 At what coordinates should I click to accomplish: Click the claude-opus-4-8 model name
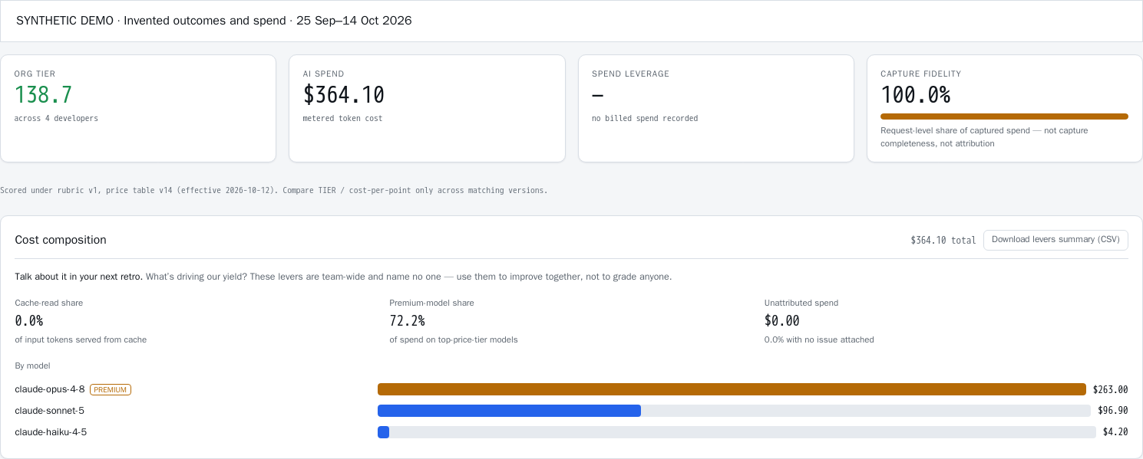click(50, 389)
